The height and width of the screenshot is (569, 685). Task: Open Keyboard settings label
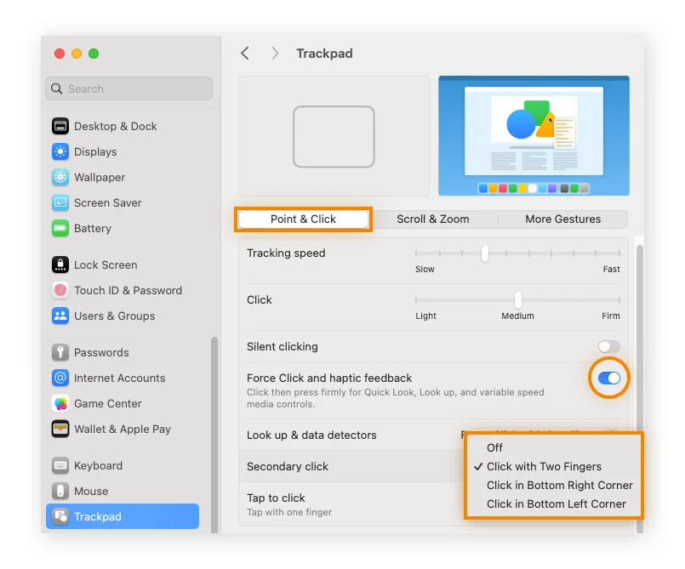(99, 465)
